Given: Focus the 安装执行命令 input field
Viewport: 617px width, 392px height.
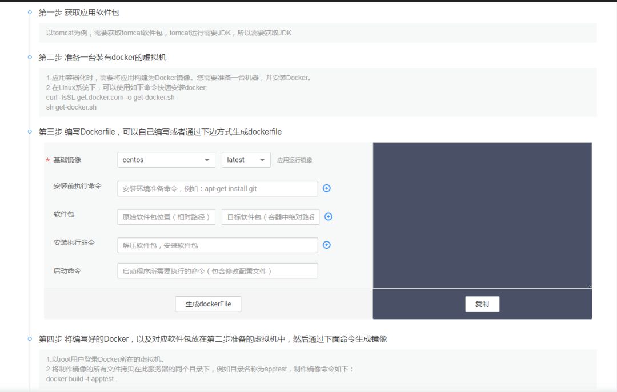Looking at the screenshot, I should tap(218, 245).
